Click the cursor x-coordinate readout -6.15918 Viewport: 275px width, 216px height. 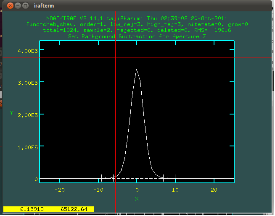(30, 209)
